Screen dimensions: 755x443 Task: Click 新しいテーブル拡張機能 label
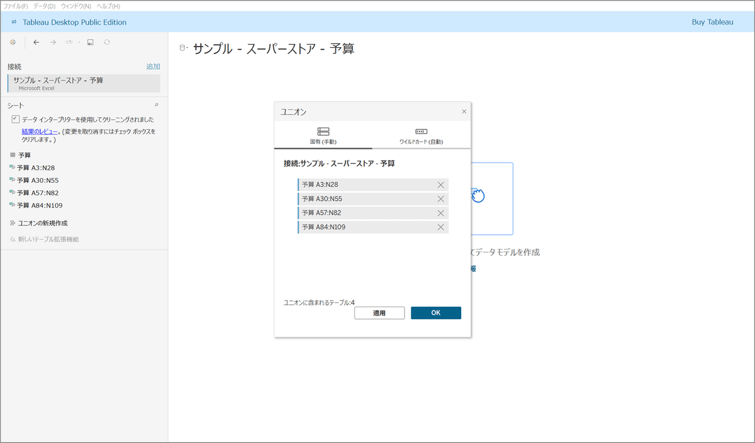point(48,239)
